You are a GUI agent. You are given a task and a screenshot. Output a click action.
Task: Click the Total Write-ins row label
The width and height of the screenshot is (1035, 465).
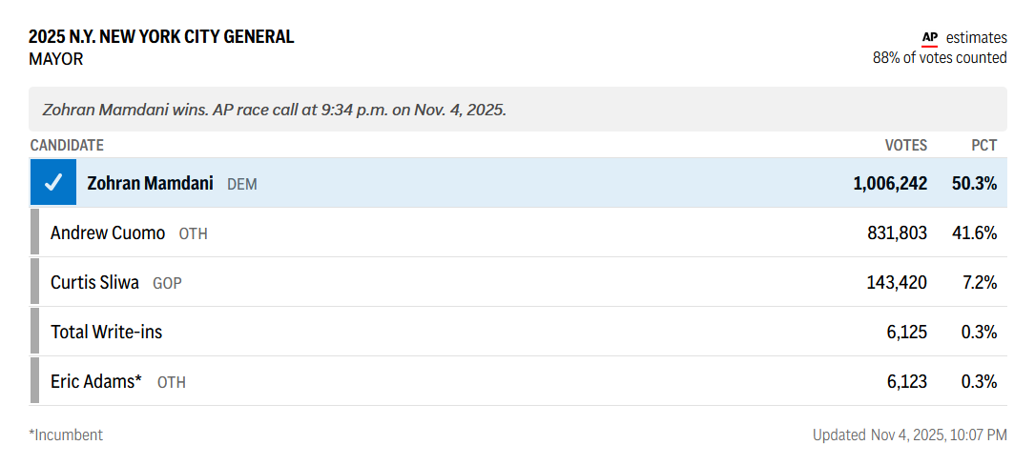tap(106, 332)
